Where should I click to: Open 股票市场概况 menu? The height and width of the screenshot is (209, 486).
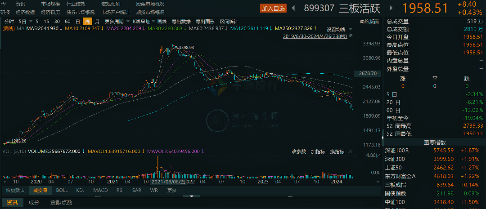150,4
